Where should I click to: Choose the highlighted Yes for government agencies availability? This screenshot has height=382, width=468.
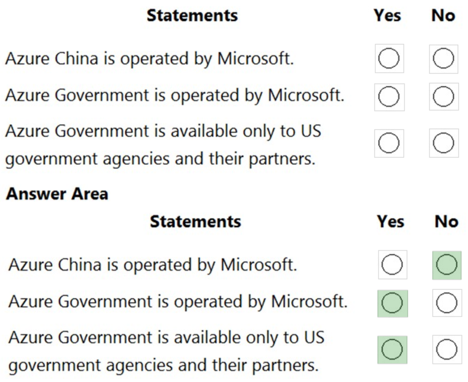pos(392,350)
